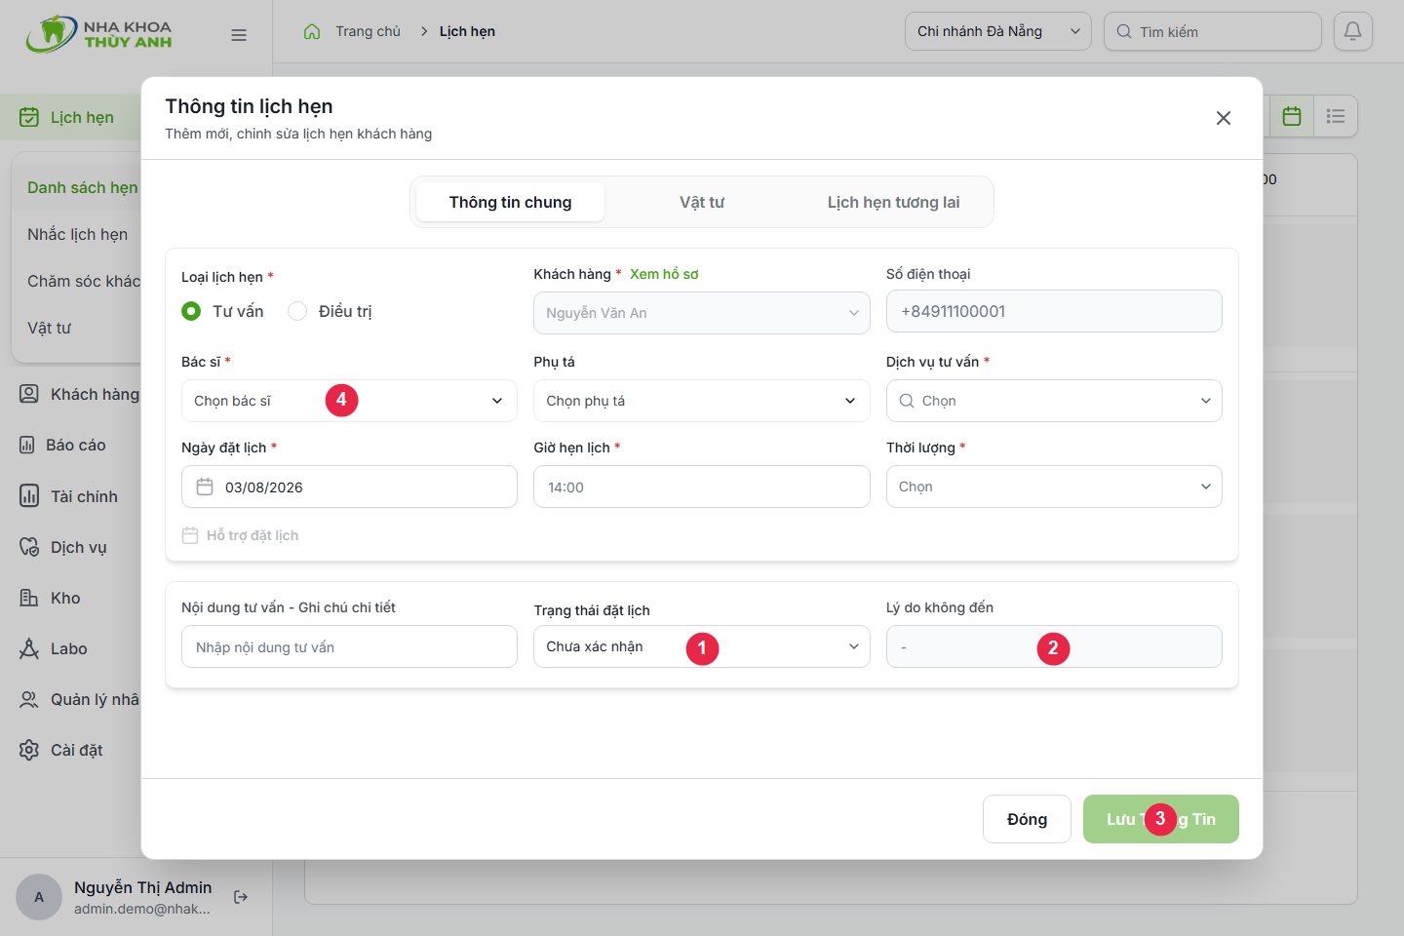This screenshot has height=936, width=1404.
Task: Click the Labo sidebar icon
Action: [29, 648]
